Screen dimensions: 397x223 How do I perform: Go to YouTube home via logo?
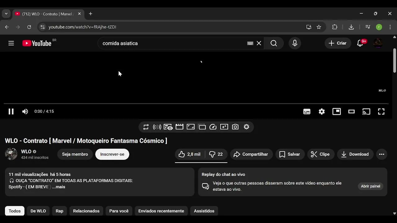[37, 43]
